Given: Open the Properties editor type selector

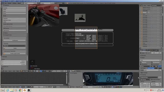Looking at the screenshot, I should coord(141,50).
